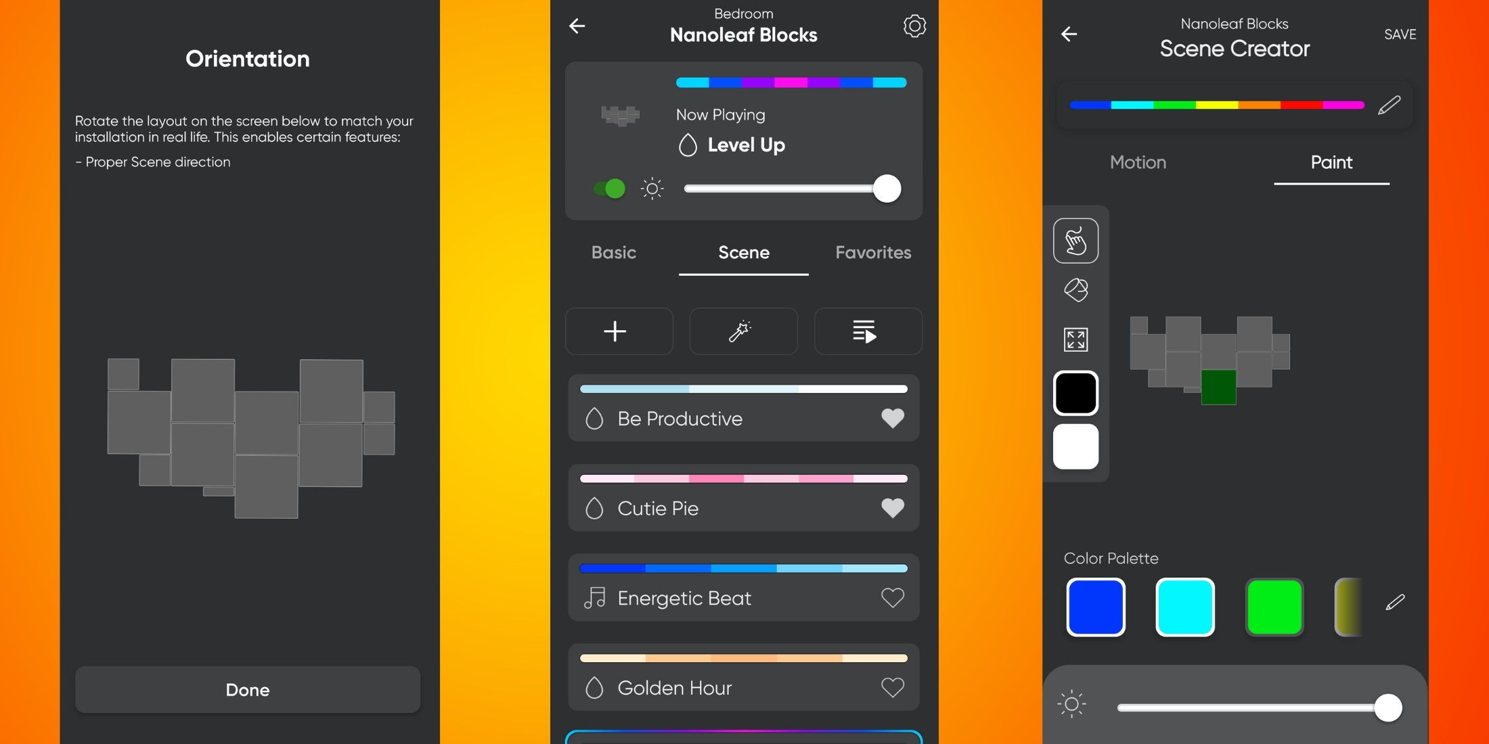1489x744 pixels.
Task: Click the fill/bucket tool icon
Action: click(x=1075, y=289)
